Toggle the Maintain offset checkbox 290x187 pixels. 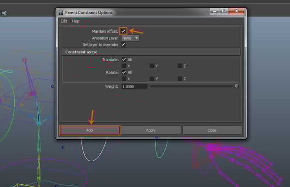click(123, 31)
